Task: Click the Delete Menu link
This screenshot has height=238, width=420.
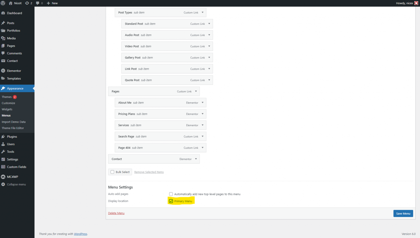Action: tap(116, 213)
